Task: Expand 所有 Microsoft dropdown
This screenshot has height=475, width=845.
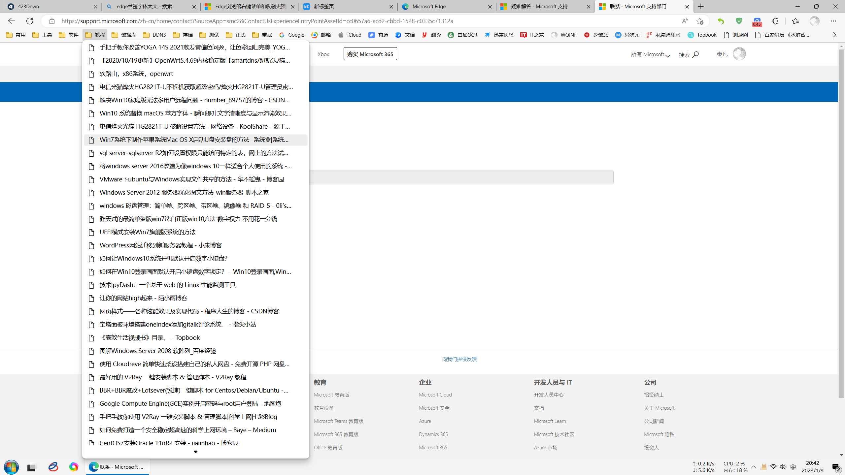Action: coord(650,54)
